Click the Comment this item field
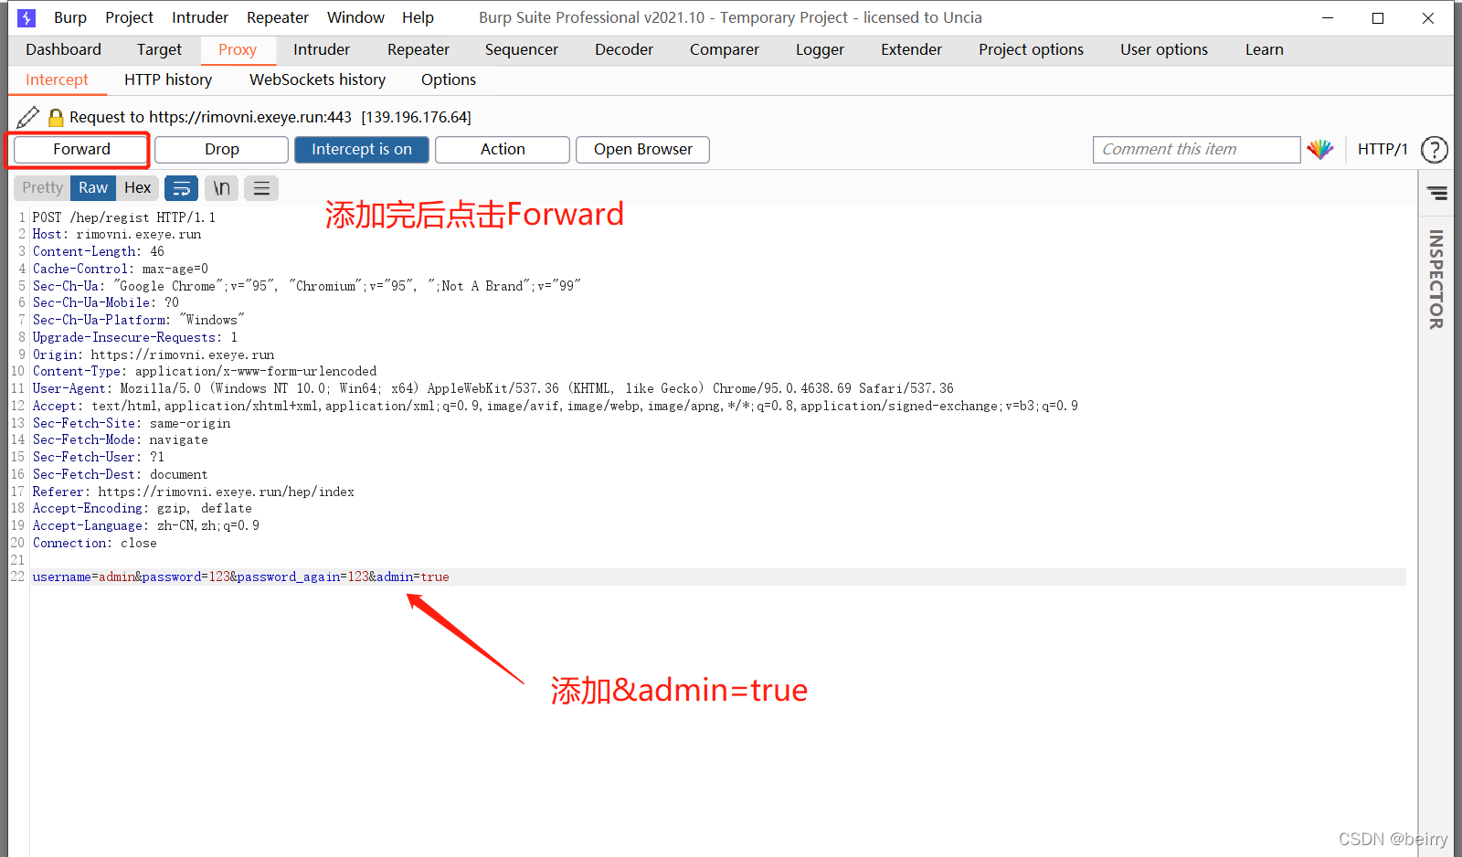The height and width of the screenshot is (857, 1462). (x=1196, y=150)
